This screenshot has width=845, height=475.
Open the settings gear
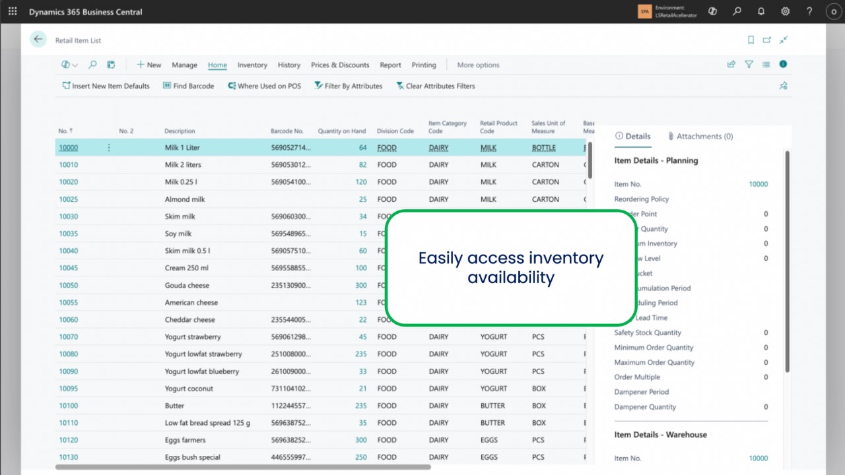click(x=786, y=11)
